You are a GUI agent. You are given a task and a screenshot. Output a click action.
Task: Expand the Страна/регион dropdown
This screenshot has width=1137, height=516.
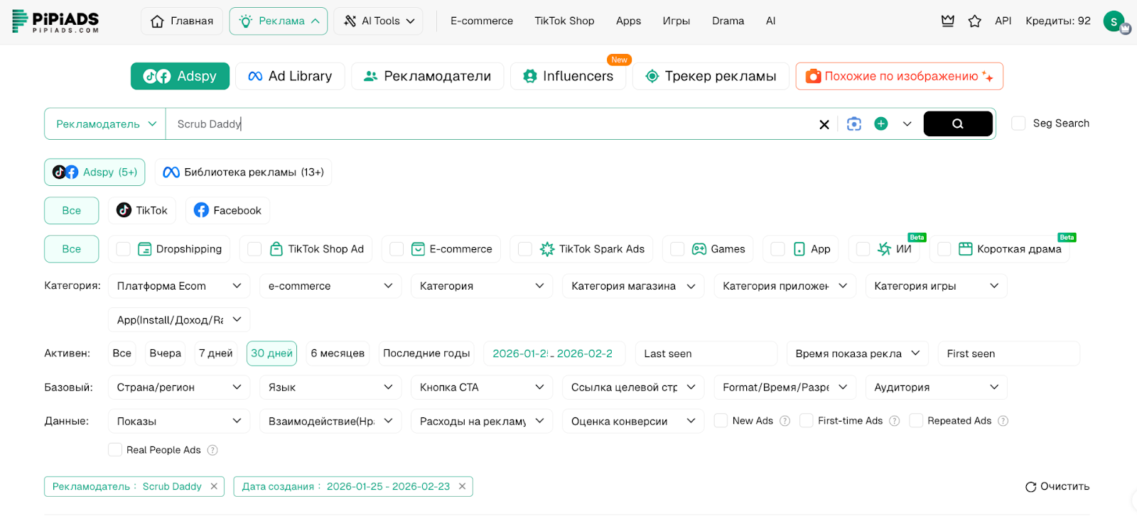(x=178, y=388)
